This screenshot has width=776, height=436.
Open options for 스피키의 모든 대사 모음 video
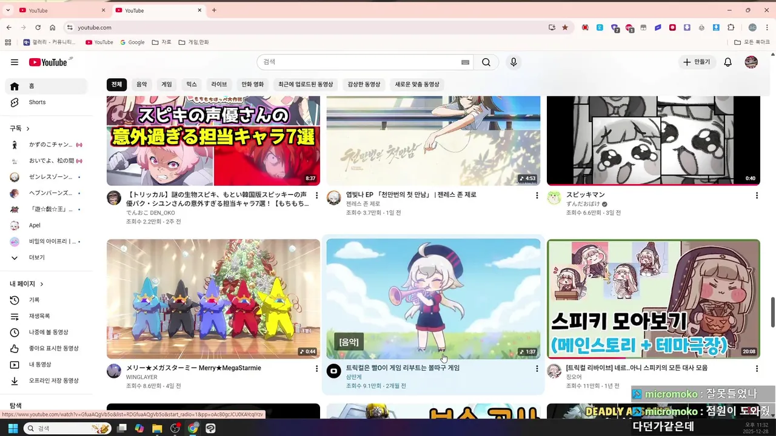[x=757, y=369]
